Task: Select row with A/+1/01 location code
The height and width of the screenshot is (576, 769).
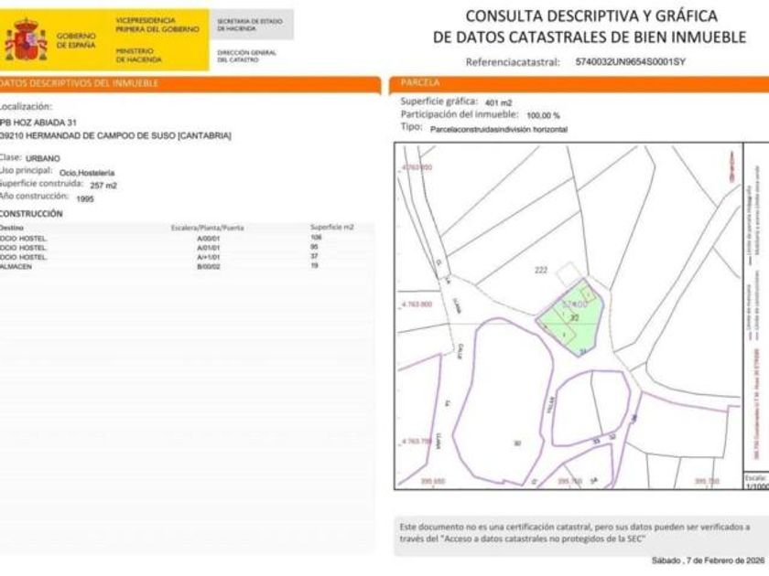Action: point(187,257)
